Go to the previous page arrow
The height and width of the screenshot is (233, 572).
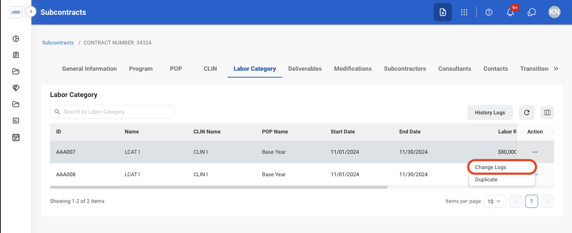[516, 201]
